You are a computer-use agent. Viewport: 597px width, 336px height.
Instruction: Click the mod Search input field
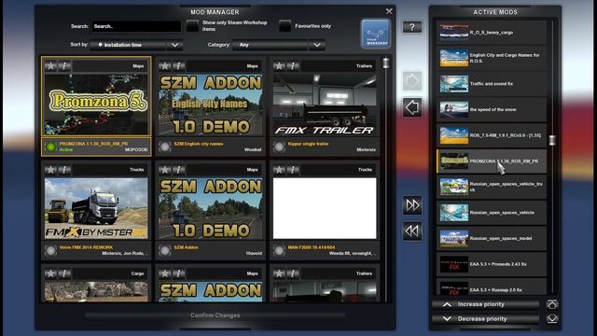pyautogui.click(x=136, y=26)
